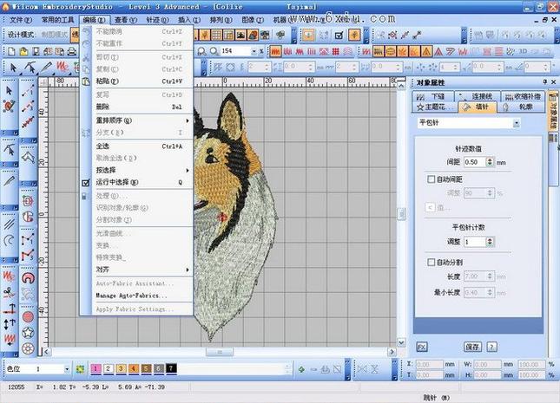The width and height of the screenshot is (560, 403).
Task: Click the FX button in properties panel
Action: (x=422, y=346)
